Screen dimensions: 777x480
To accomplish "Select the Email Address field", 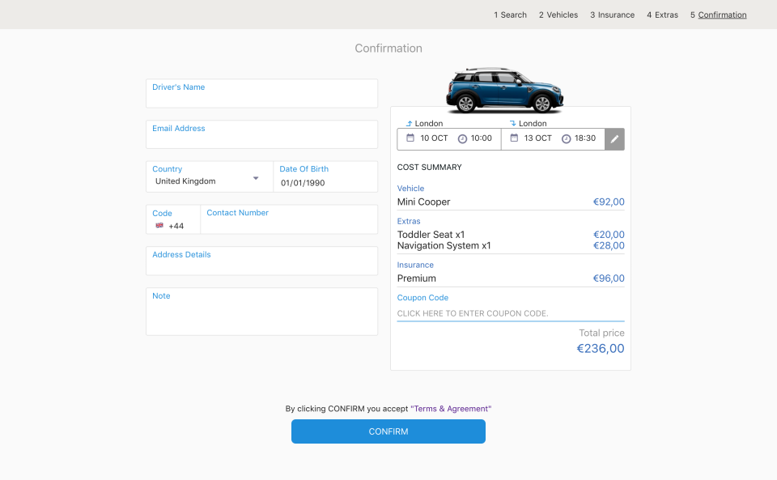I will (x=261, y=134).
